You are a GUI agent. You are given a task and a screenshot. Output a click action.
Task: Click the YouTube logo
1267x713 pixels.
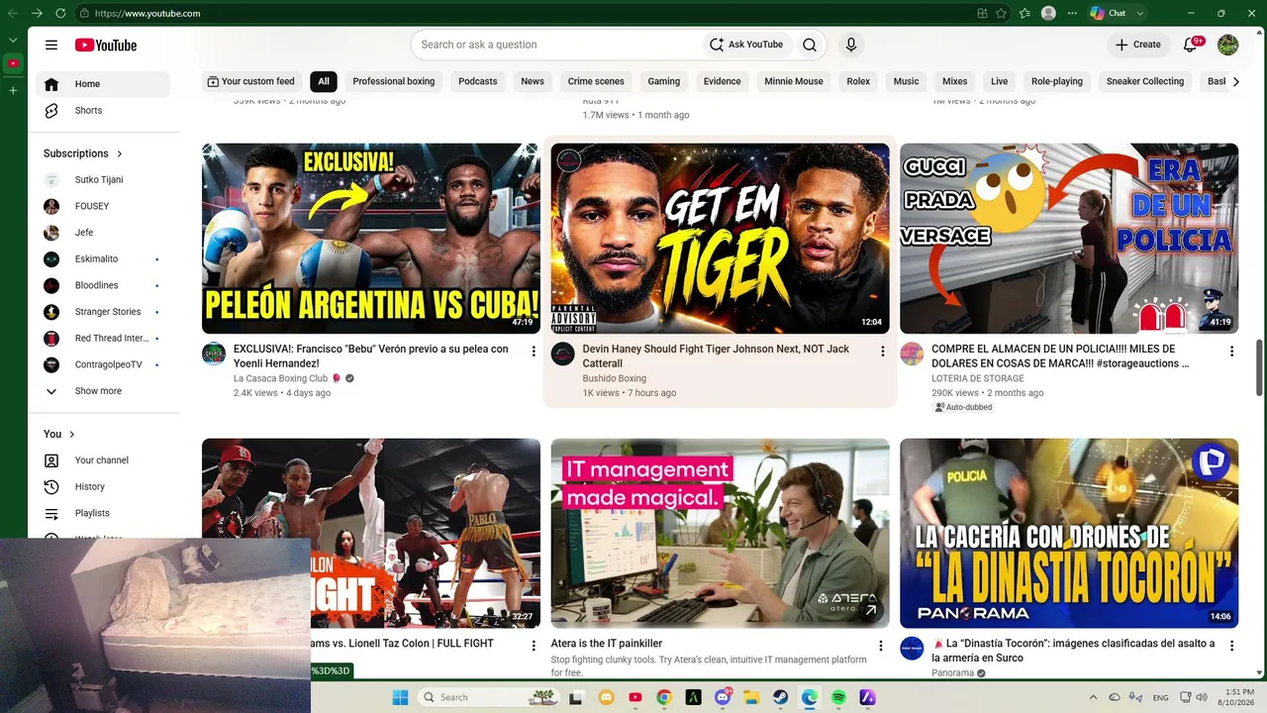(x=105, y=45)
